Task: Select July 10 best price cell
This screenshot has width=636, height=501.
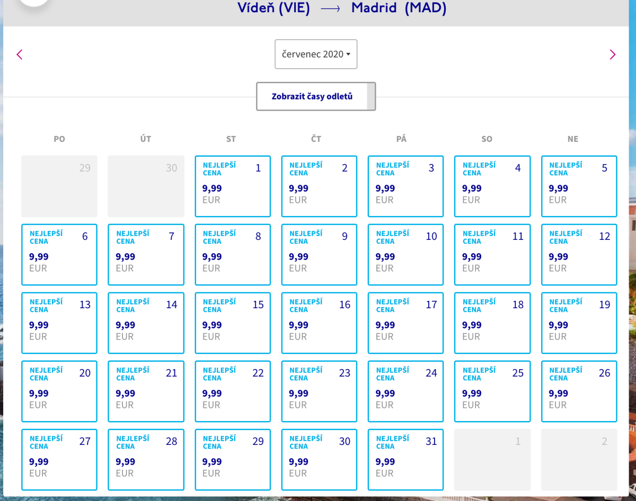Action: pyautogui.click(x=405, y=254)
